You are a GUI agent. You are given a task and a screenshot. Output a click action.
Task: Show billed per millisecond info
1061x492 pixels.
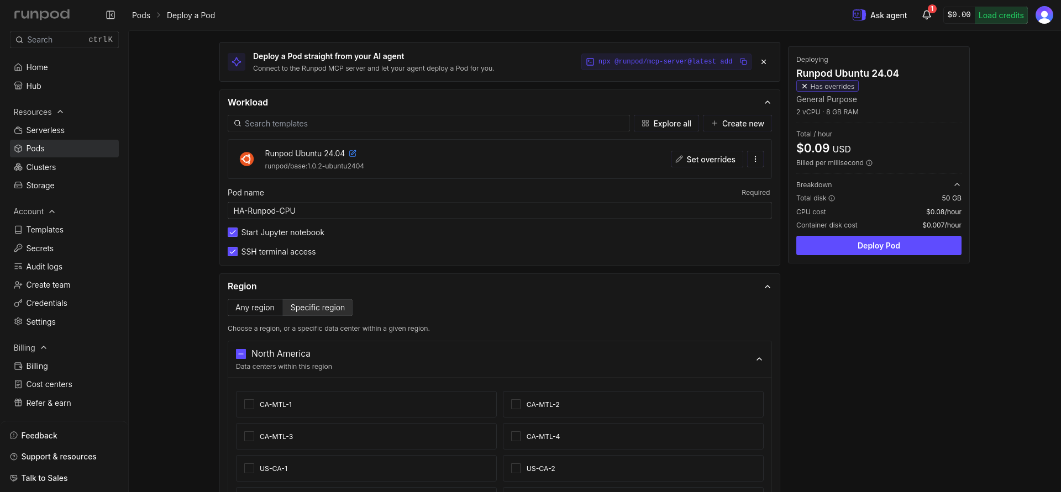click(x=869, y=163)
